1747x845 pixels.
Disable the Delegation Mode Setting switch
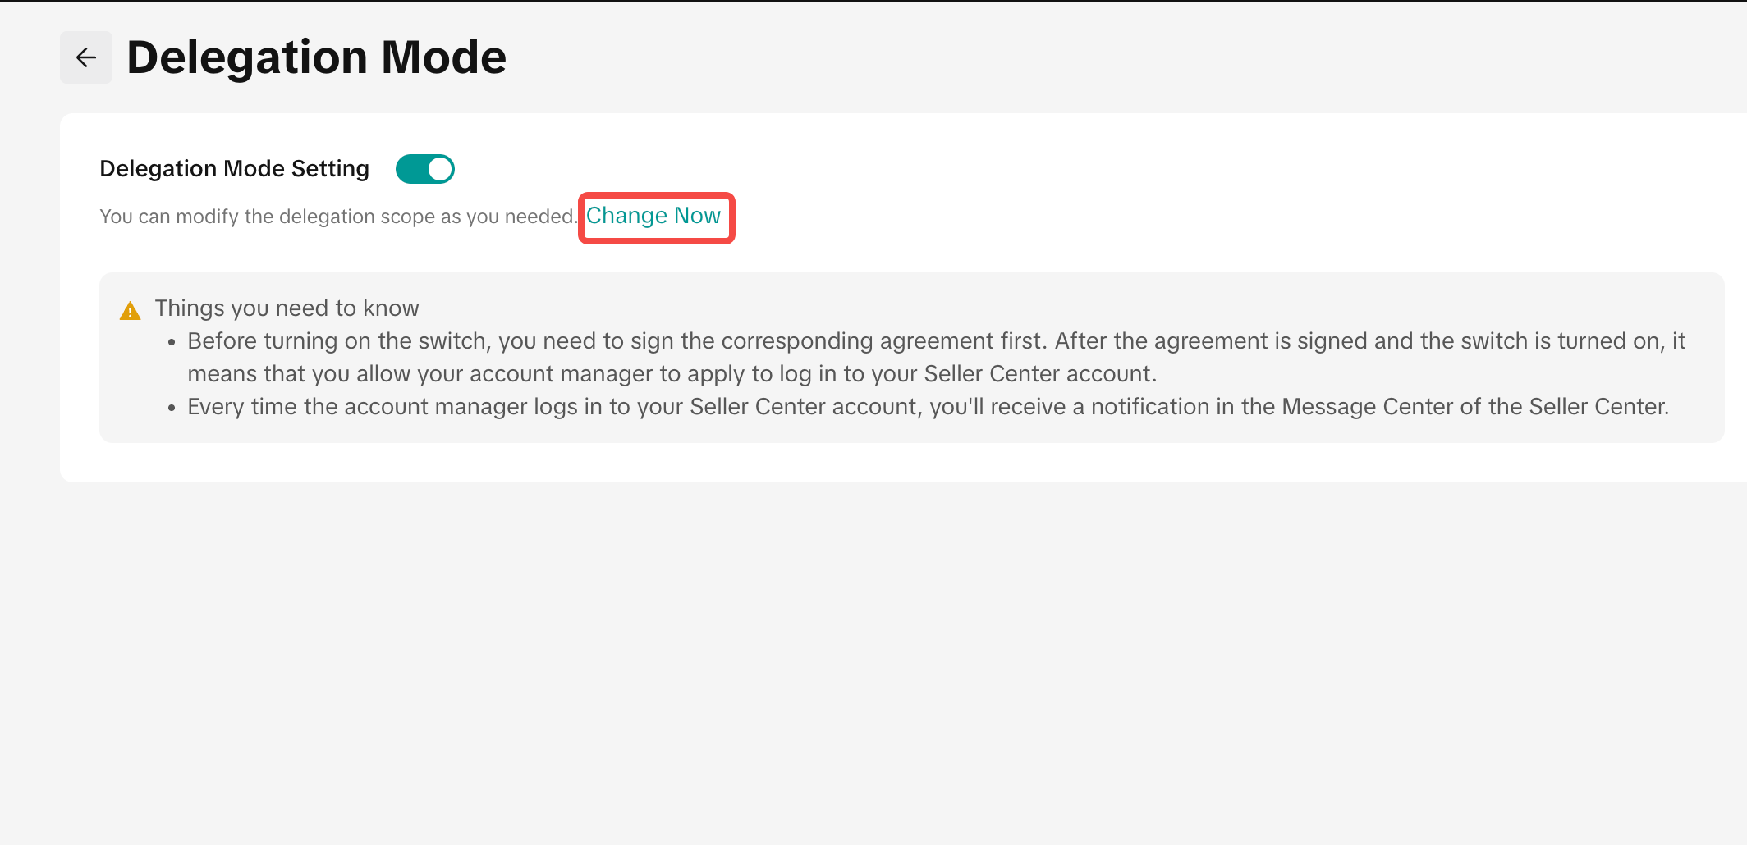pos(425,169)
